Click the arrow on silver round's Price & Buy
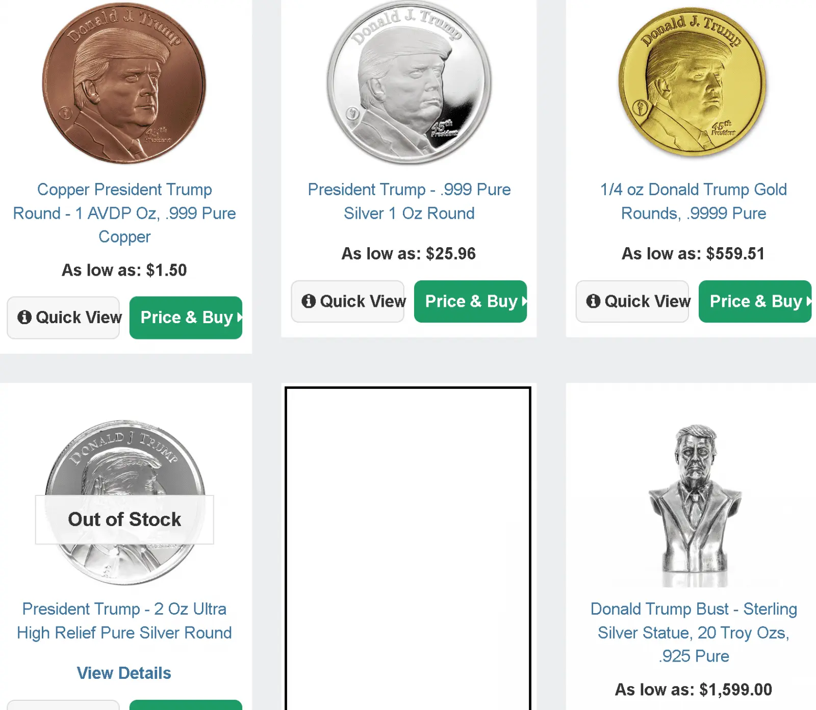 point(524,301)
